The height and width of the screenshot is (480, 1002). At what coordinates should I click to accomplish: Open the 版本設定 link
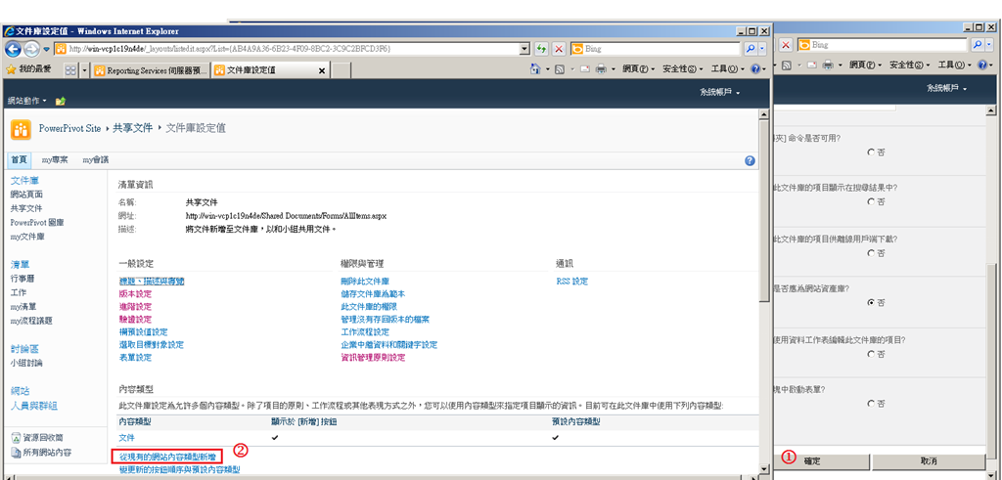tap(135, 294)
